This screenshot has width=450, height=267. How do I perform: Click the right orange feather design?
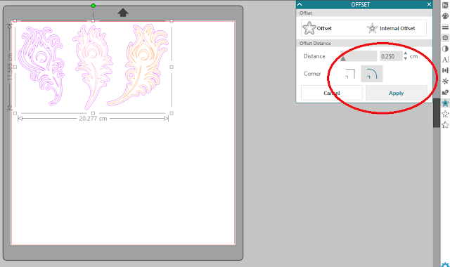coord(138,65)
